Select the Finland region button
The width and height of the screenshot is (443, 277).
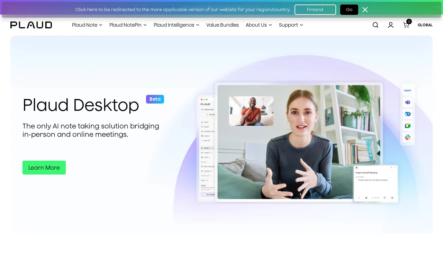(315, 10)
